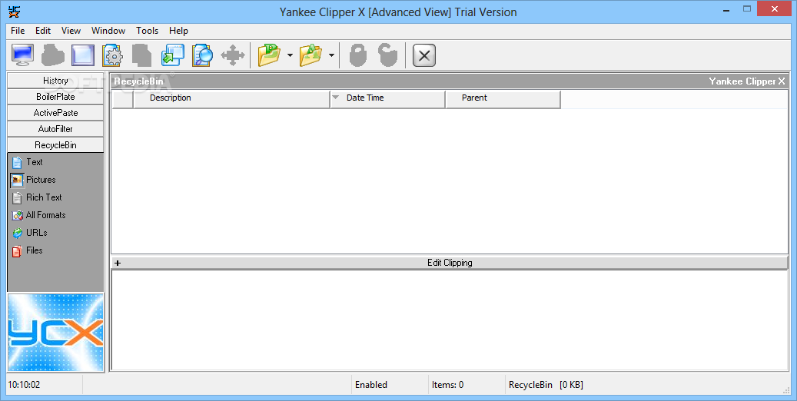The image size is (797, 401).
Task: Click the folder icon marked with A
Action: [310, 55]
